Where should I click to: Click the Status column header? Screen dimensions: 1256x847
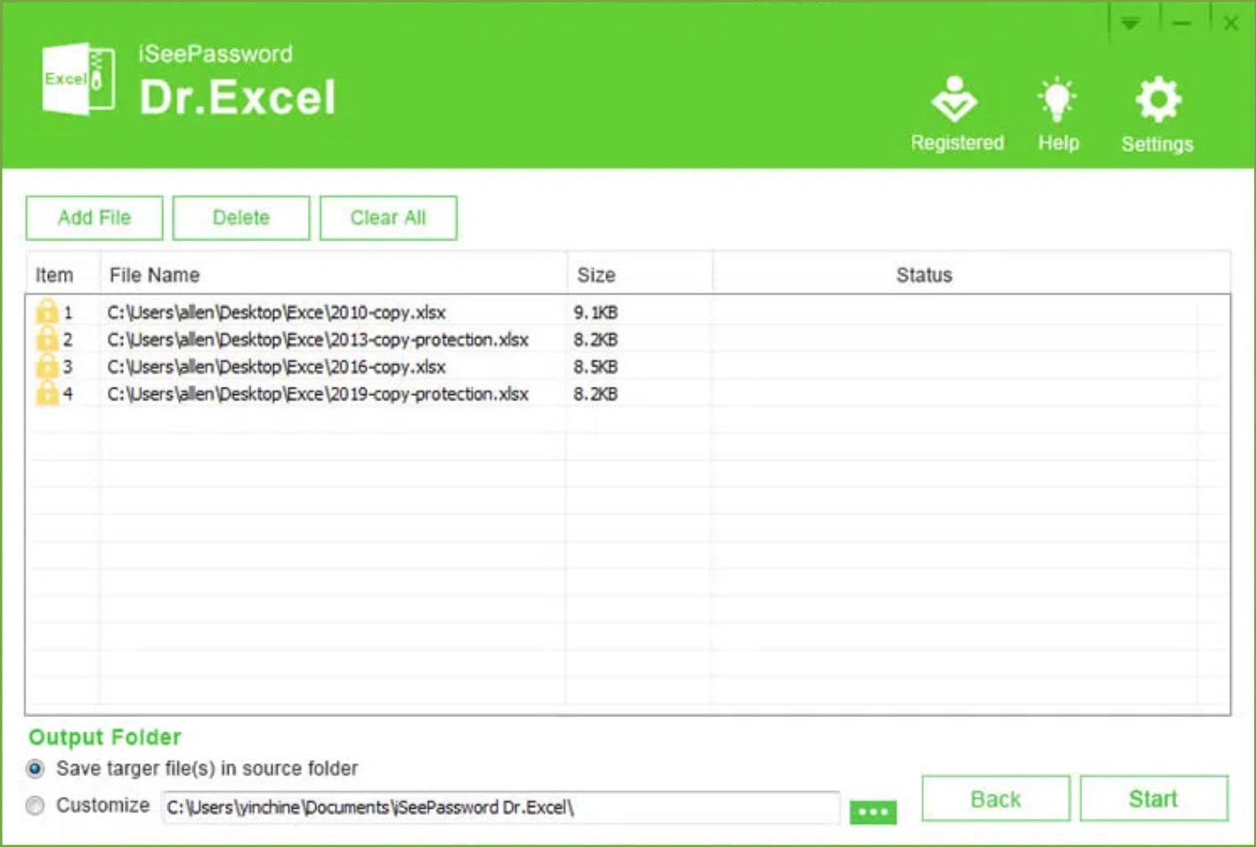click(923, 275)
